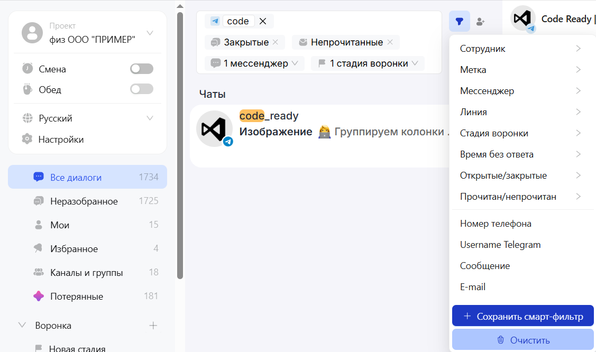This screenshot has height=352, width=596.
Task: Expand the project selector ООО ПРИМЕР
Action: point(150,33)
